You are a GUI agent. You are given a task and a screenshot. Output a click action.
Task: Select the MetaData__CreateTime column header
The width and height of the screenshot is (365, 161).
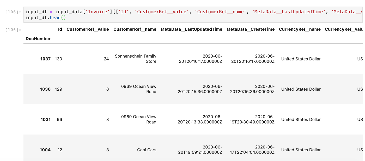251,29
